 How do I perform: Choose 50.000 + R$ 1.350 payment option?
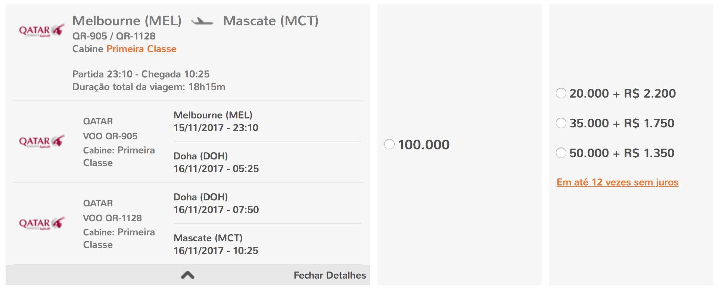[561, 152]
